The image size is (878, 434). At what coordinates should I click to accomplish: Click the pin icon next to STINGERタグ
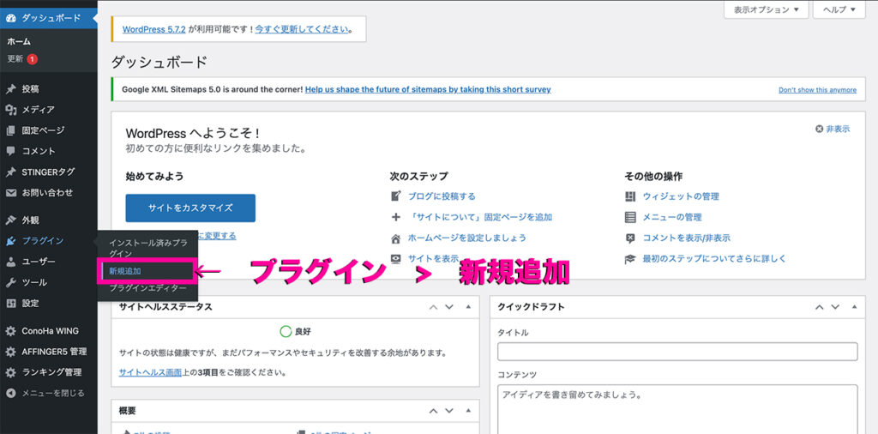[10, 172]
